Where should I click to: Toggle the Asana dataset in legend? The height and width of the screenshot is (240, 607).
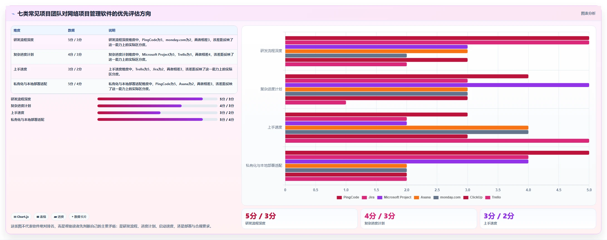(x=422, y=198)
